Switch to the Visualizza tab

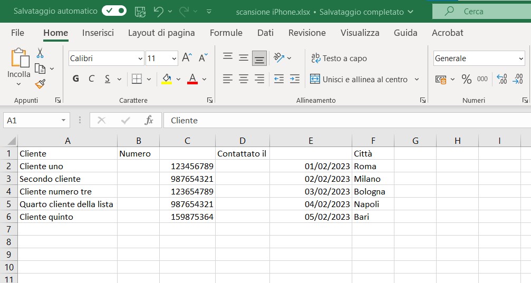[360, 33]
